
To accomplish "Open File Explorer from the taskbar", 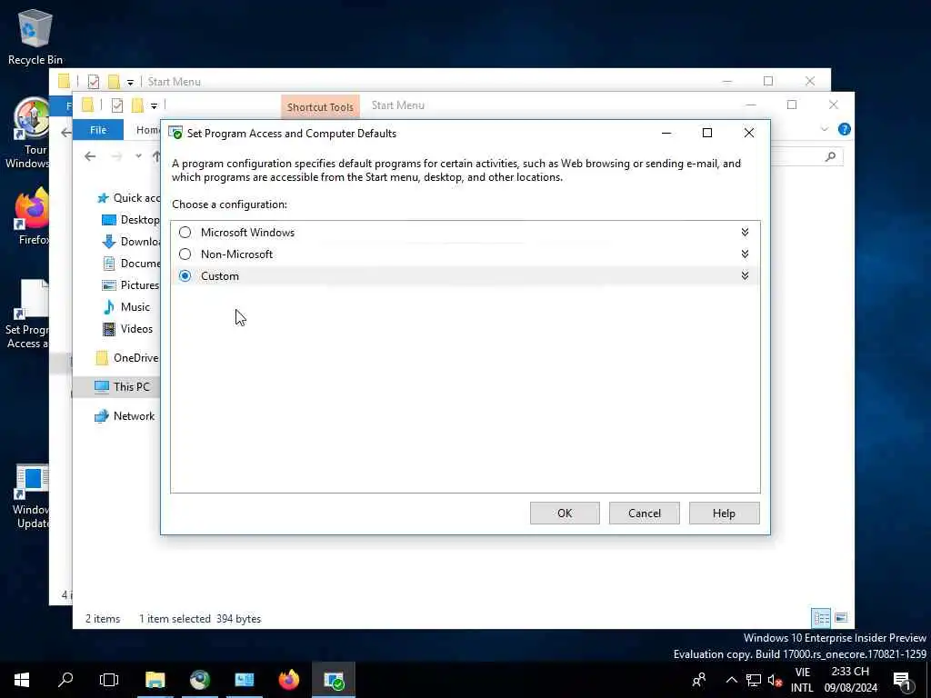I will coord(155,680).
